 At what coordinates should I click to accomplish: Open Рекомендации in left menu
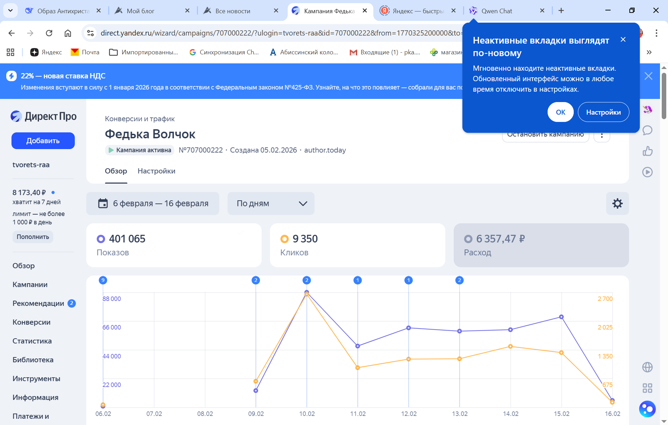pos(38,303)
